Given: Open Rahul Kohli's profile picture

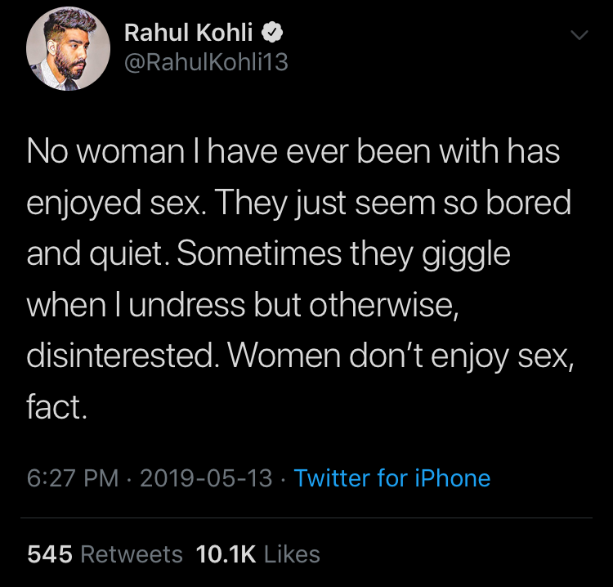Looking at the screenshot, I should [x=69, y=52].
